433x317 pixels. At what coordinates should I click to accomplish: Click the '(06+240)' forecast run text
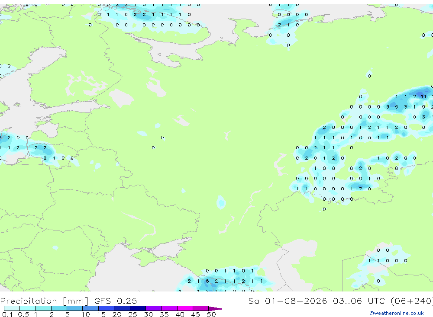[412, 301]
